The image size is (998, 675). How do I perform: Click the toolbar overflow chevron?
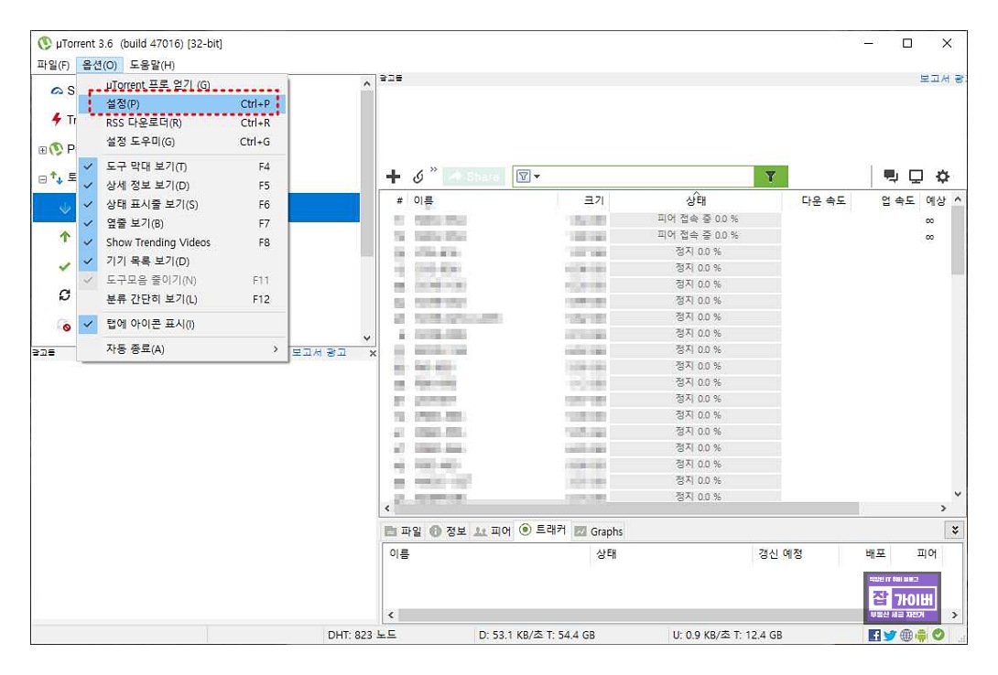click(x=433, y=169)
